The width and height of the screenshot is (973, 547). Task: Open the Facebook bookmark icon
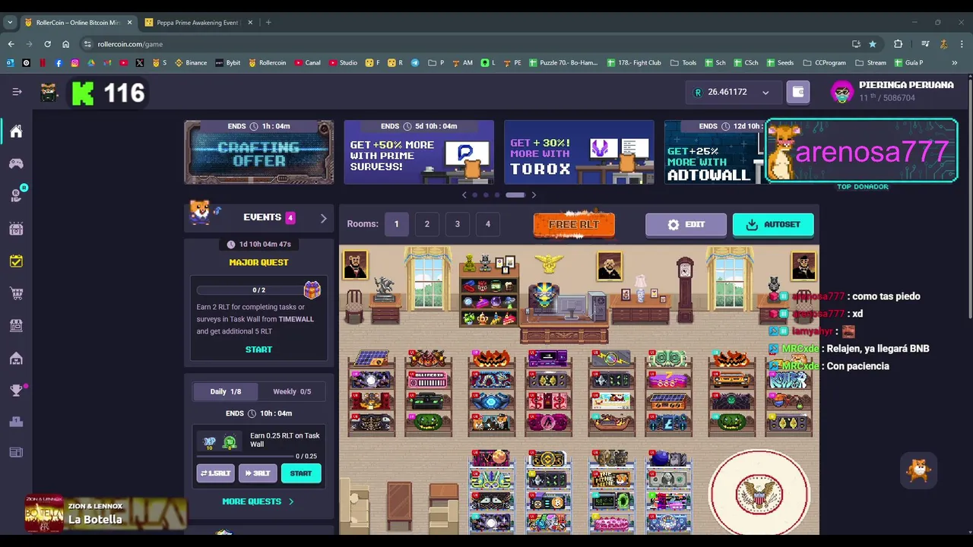coord(59,63)
